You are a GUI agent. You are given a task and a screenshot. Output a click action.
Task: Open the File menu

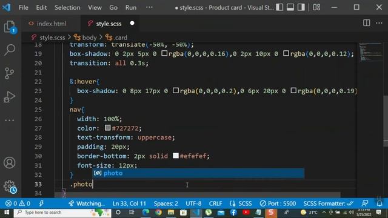coord(24,7)
